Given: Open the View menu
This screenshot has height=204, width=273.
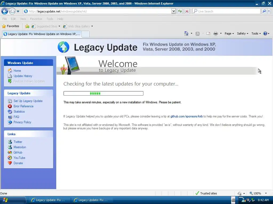Looking at the screenshot, I should pyautogui.click(x=23, y=19).
